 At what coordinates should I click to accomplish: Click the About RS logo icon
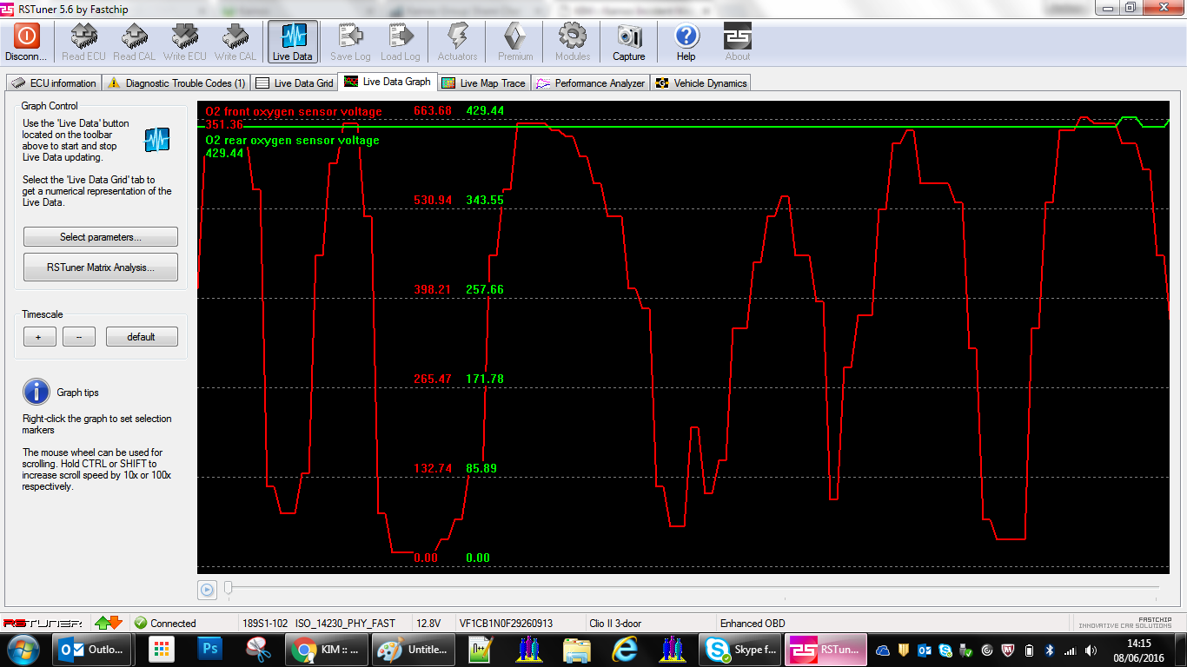737,36
